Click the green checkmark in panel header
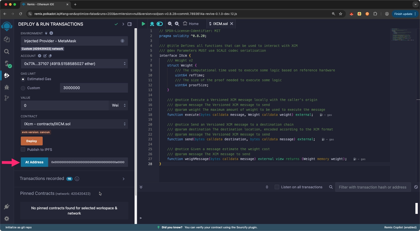The height and width of the screenshot is (231, 420). pyautogui.click(x=116, y=24)
